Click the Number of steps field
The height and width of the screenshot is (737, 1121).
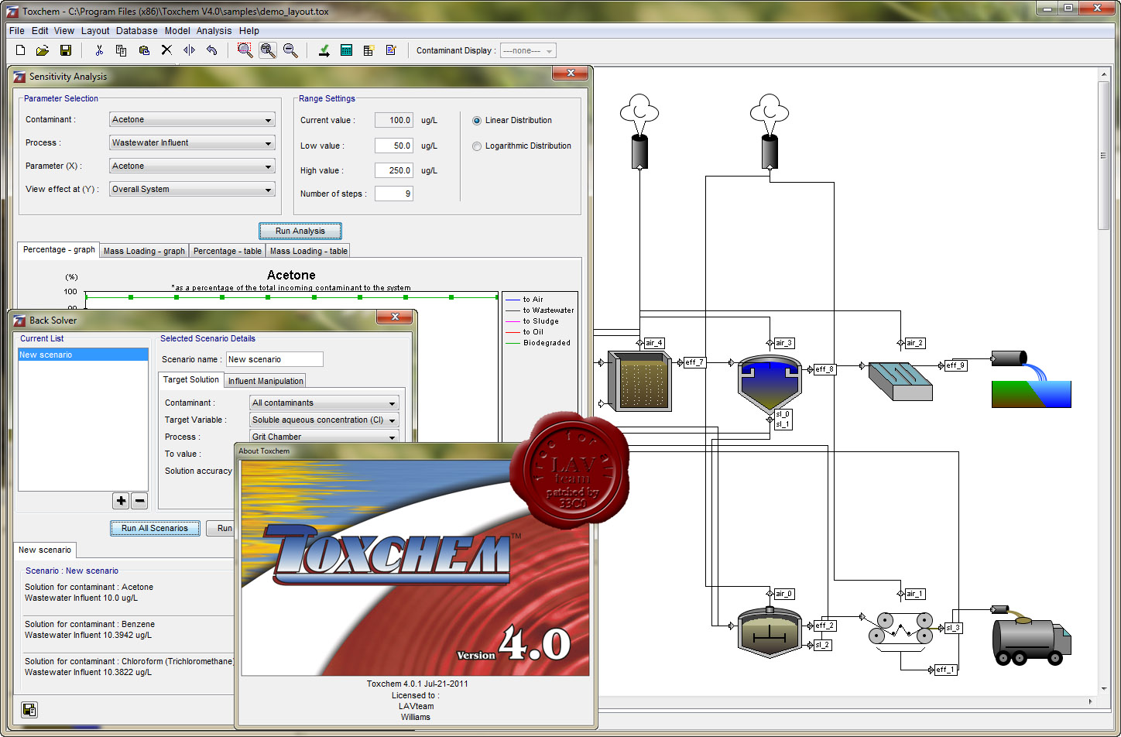(394, 194)
